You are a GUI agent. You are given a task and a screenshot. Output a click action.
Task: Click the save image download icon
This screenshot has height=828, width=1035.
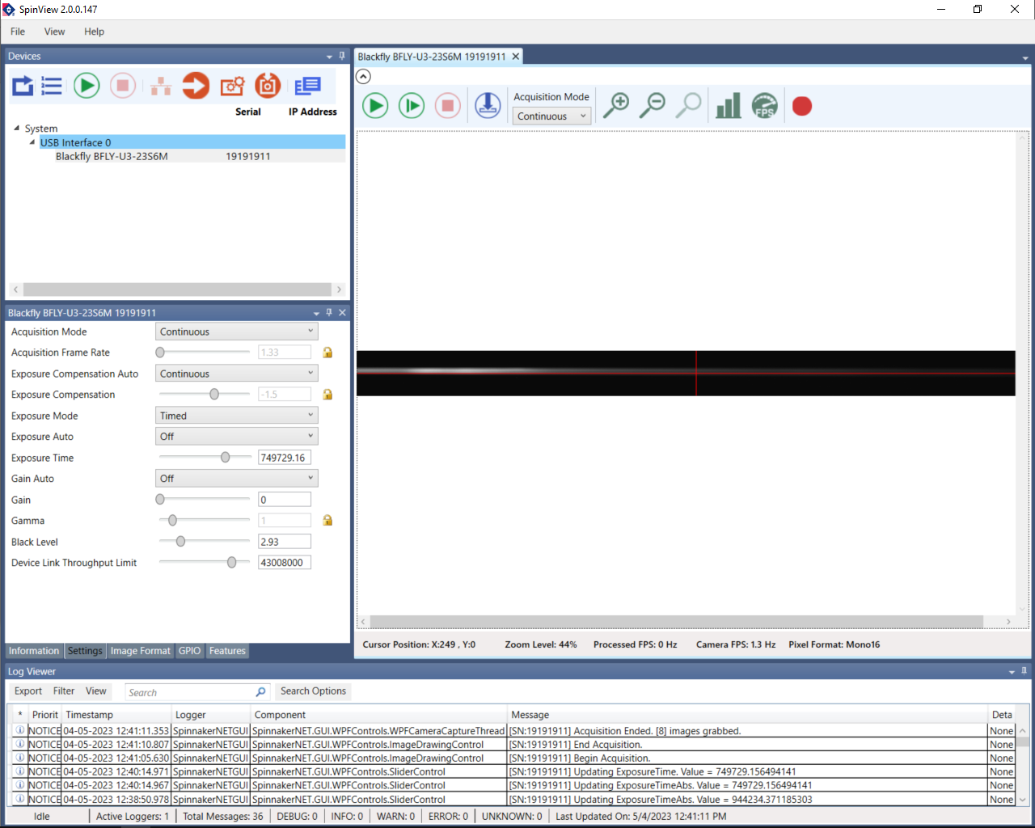(488, 106)
